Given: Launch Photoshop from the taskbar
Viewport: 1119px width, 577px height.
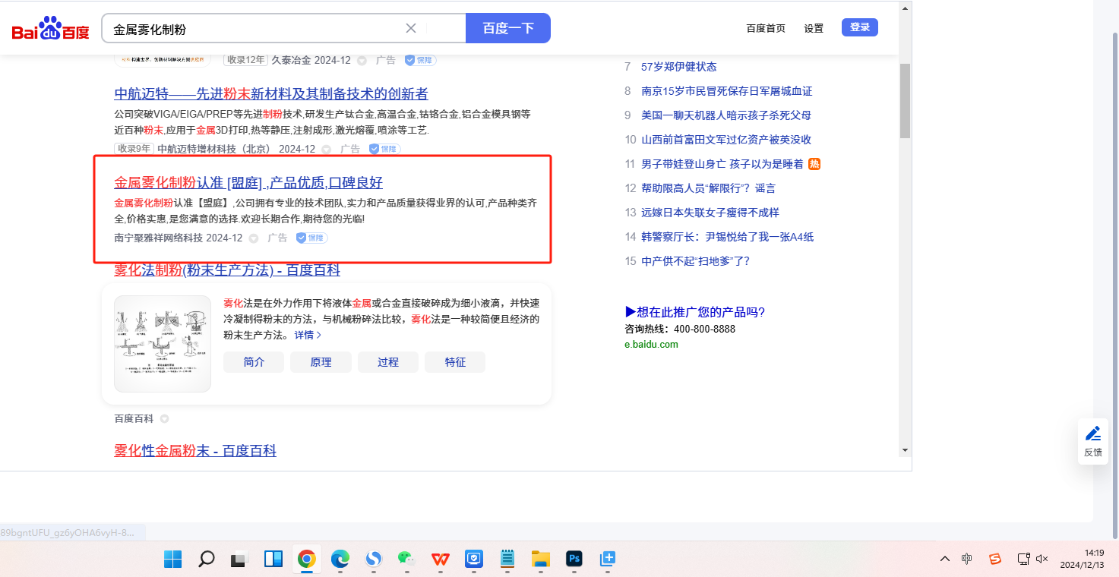Looking at the screenshot, I should [x=574, y=560].
